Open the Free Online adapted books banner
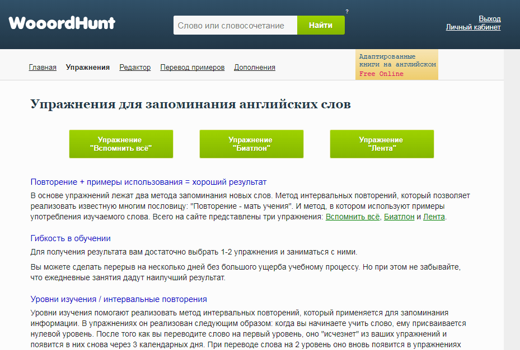 (x=380, y=73)
